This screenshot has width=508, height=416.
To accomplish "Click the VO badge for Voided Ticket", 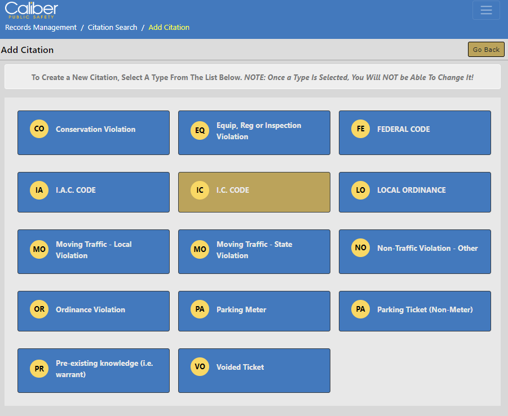I will 200,367.
